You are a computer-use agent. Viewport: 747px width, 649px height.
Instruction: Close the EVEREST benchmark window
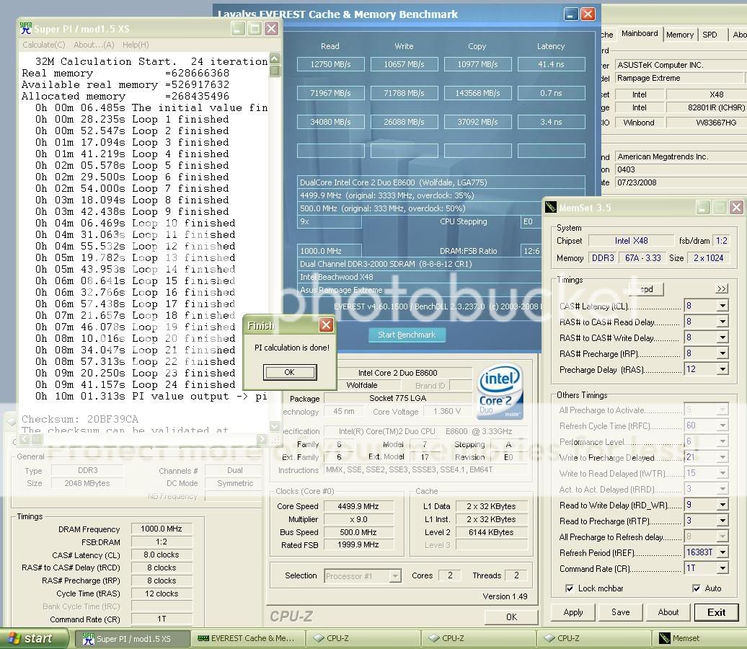click(x=588, y=14)
